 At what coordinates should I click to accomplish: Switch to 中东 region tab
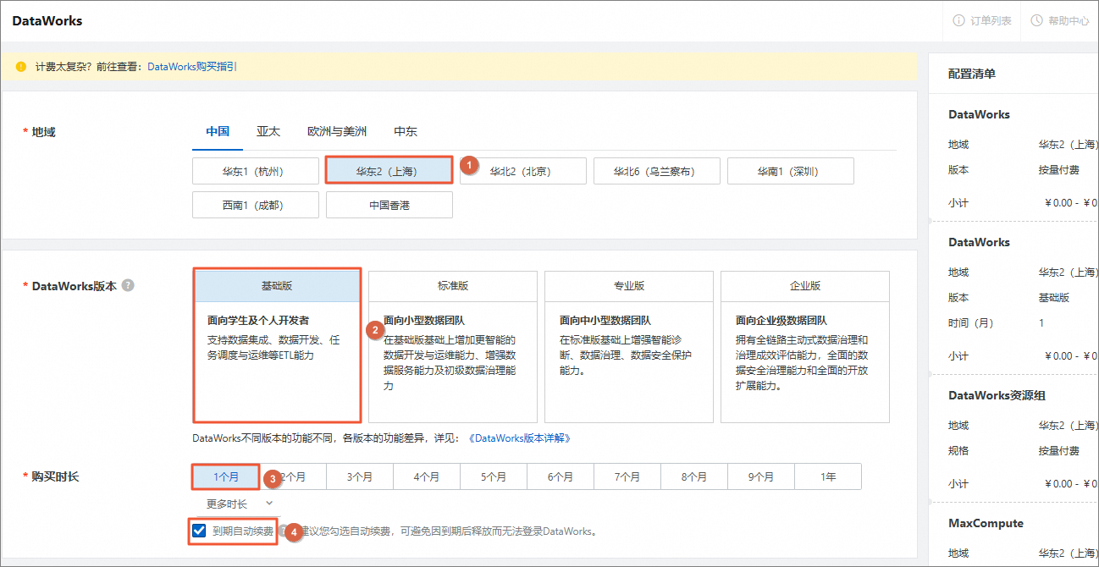coord(406,132)
